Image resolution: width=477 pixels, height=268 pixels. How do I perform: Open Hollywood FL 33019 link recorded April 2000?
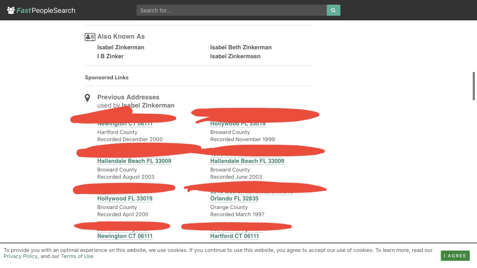pyautogui.click(x=125, y=199)
